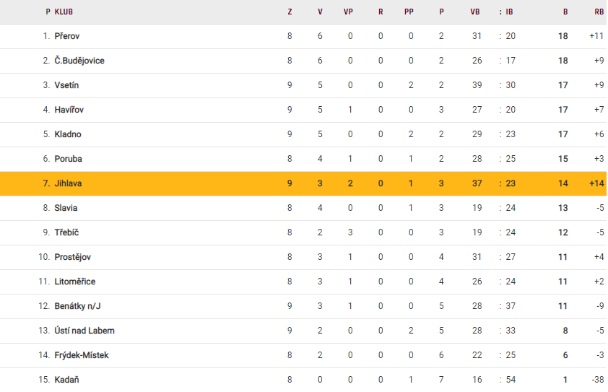
Task: Open the Třebíč team entry
Action: pyautogui.click(x=67, y=232)
